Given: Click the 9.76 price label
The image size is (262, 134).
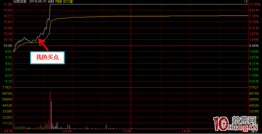Looking at the screenshot, I should tap(9, 57).
